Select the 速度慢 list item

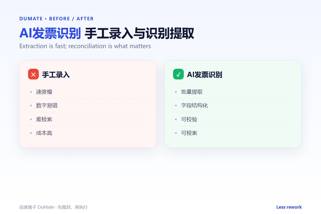(x=88, y=92)
